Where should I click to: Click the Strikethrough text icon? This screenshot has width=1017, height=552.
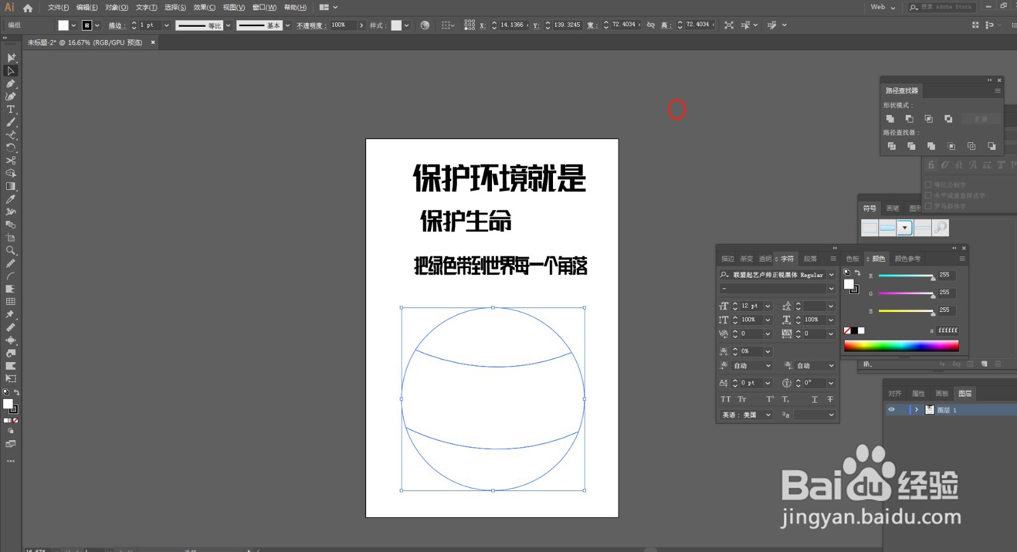[830, 399]
